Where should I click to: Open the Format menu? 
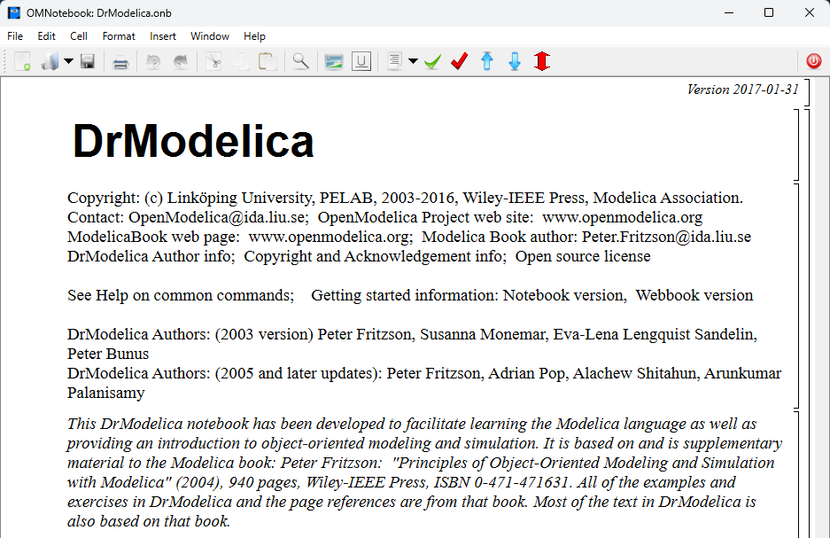119,36
